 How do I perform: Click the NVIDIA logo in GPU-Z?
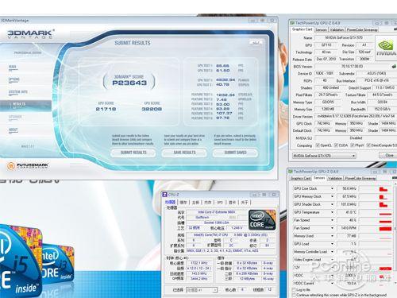[386, 48]
